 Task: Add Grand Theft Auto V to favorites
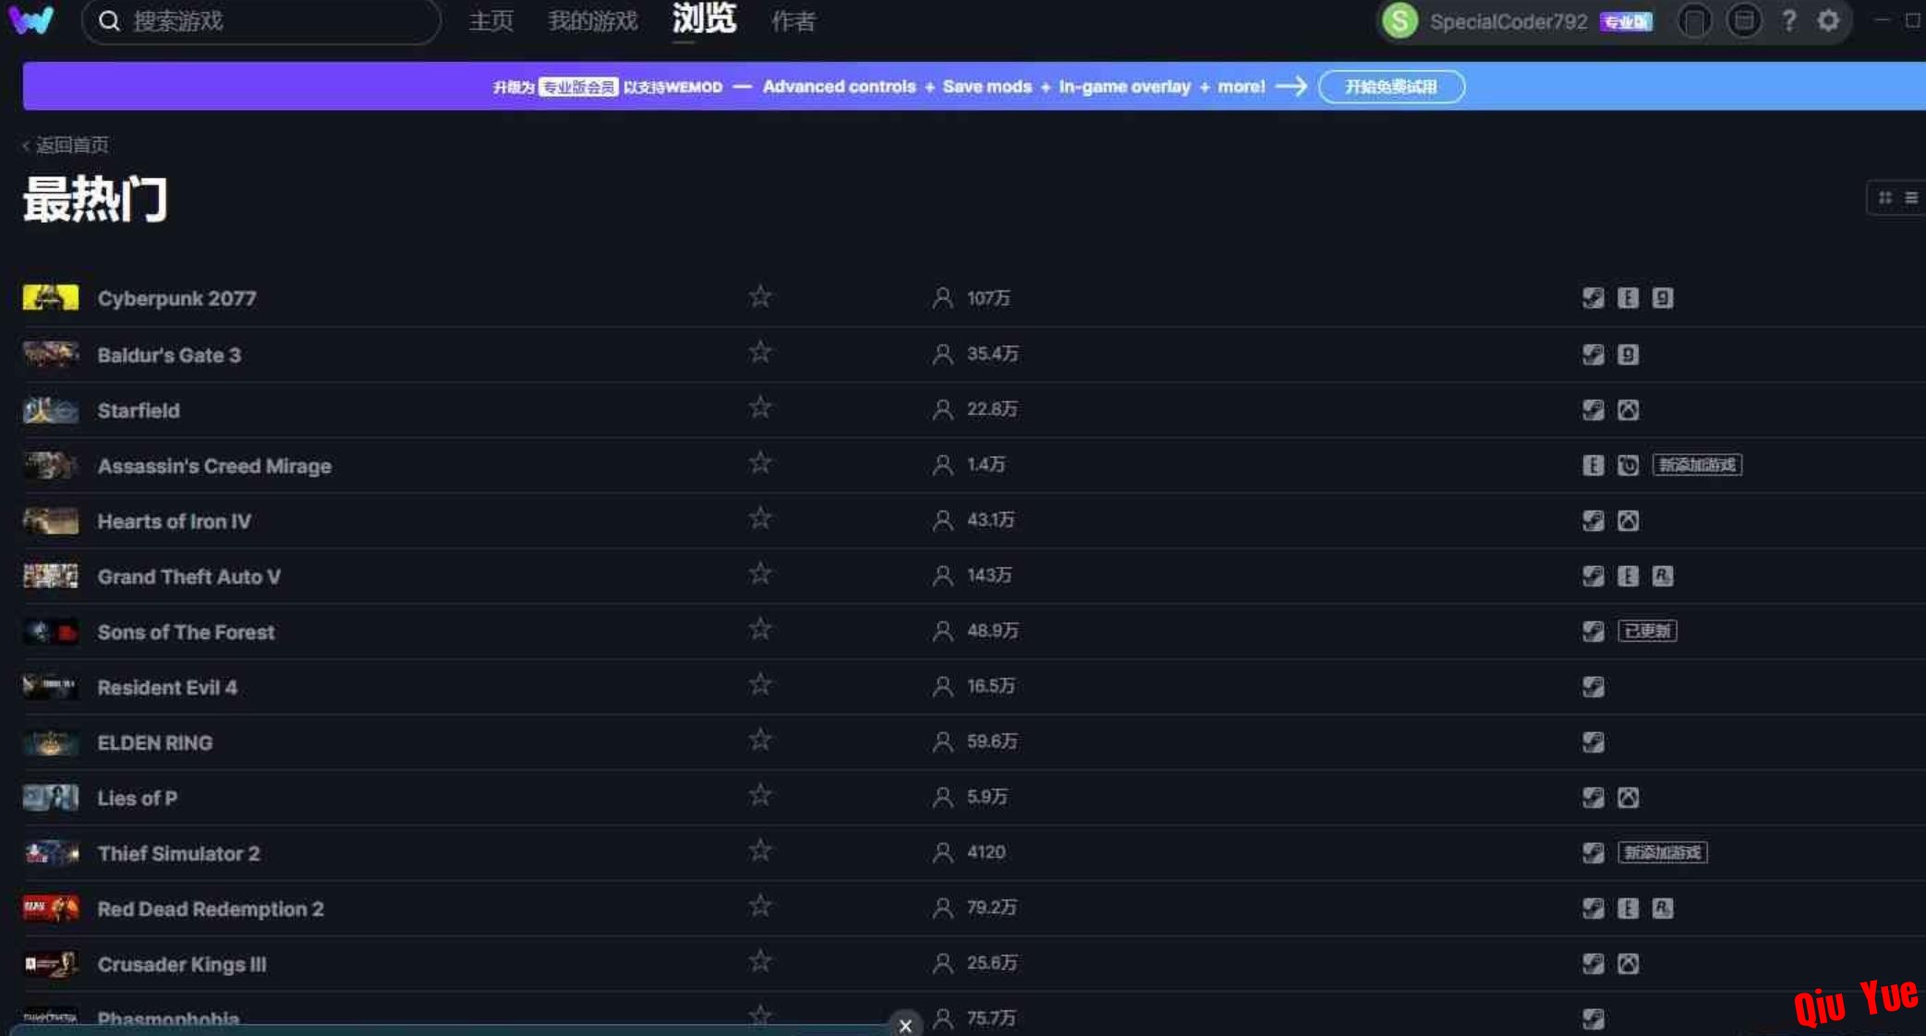click(760, 573)
